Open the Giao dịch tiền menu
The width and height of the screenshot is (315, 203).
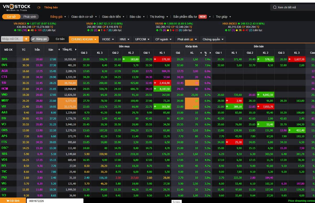pos(113,17)
